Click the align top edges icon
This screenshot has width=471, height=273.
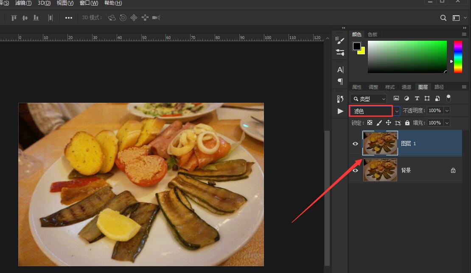(14, 18)
